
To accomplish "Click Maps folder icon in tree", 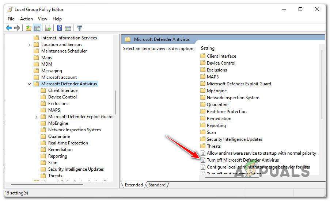I will pos(37,57).
